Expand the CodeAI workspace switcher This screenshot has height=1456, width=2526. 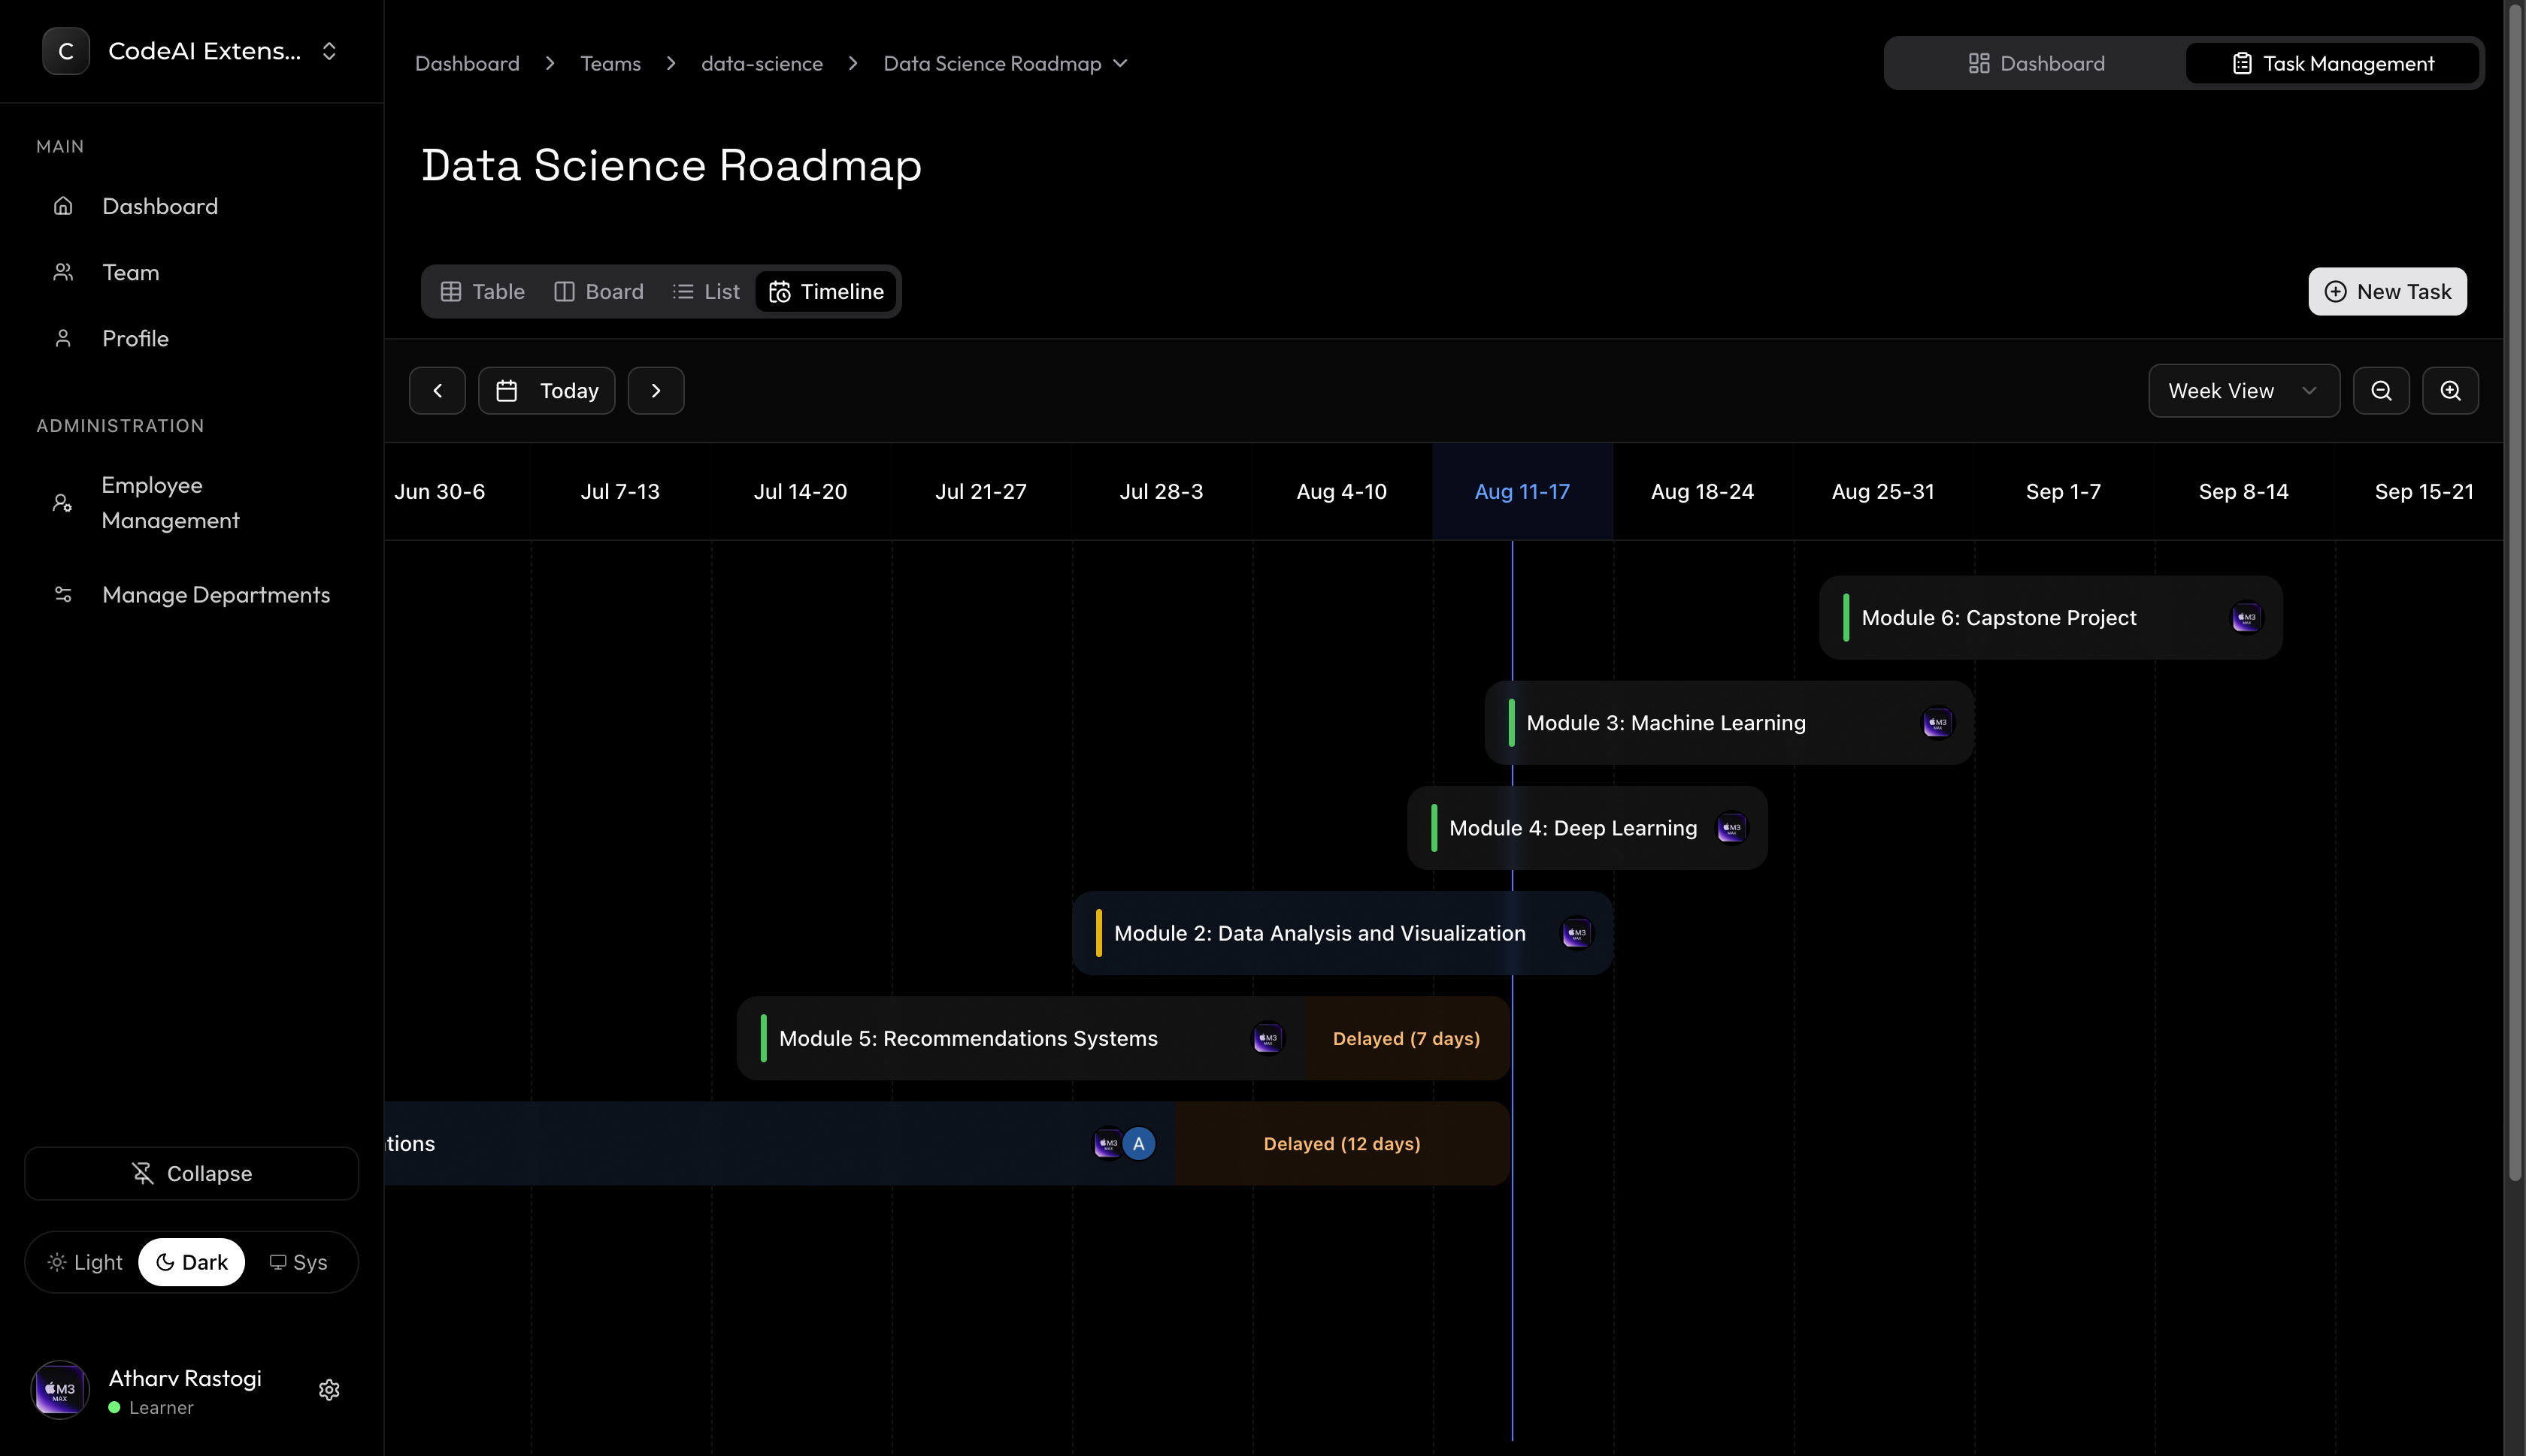point(329,51)
